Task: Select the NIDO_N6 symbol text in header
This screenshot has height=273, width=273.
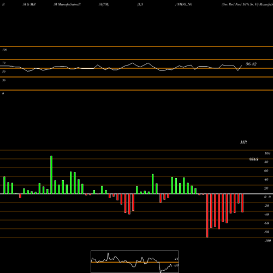Action: [185, 4]
